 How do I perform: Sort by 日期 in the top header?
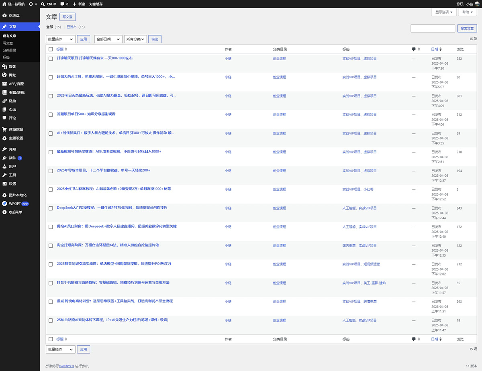tap(435, 49)
